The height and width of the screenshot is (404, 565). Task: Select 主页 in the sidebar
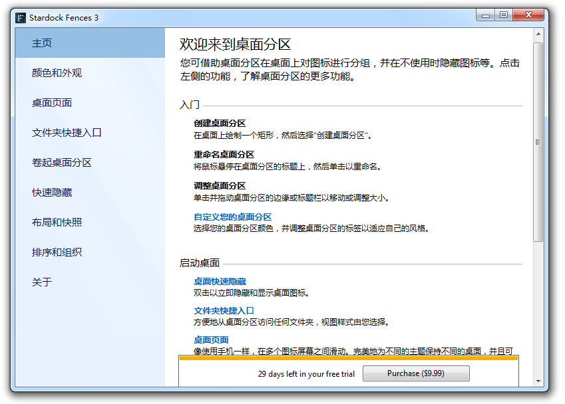coord(42,43)
